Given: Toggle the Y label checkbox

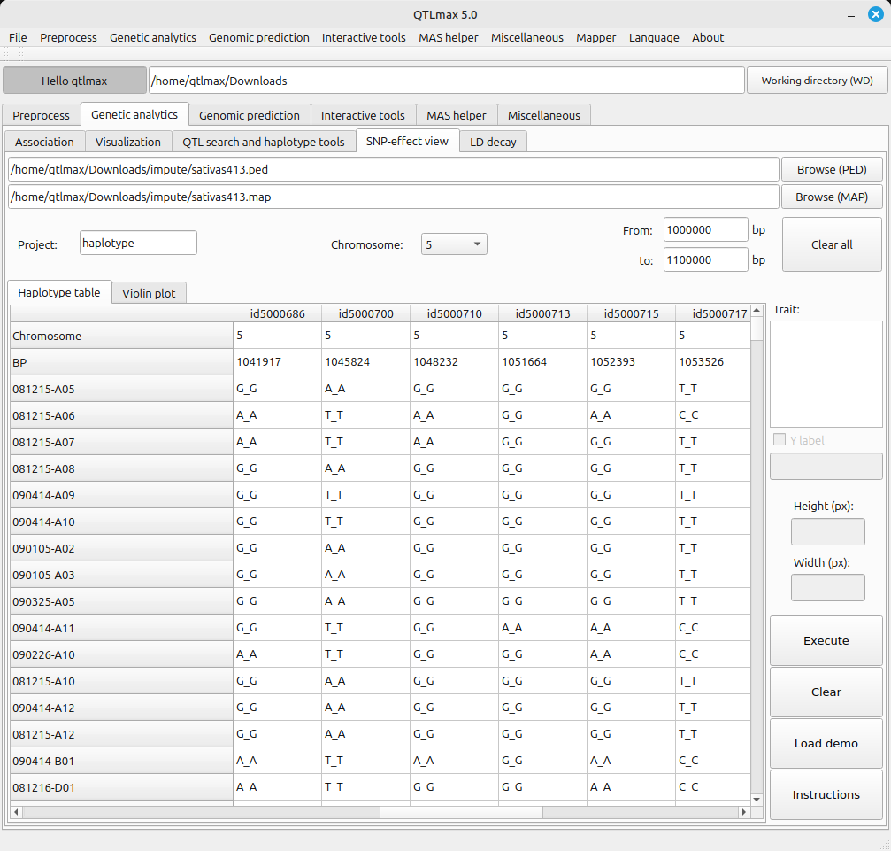Looking at the screenshot, I should [x=780, y=440].
